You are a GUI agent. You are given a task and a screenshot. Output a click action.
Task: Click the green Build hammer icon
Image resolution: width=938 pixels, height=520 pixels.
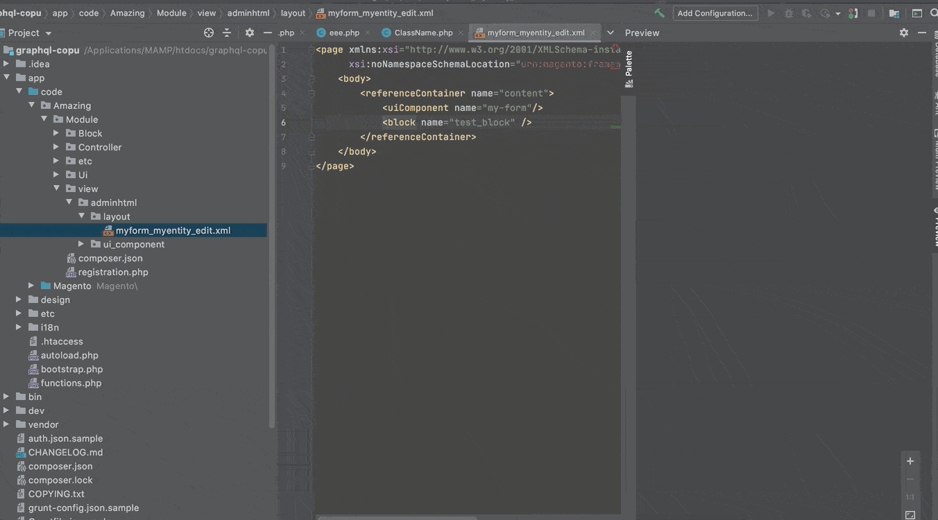(x=659, y=13)
